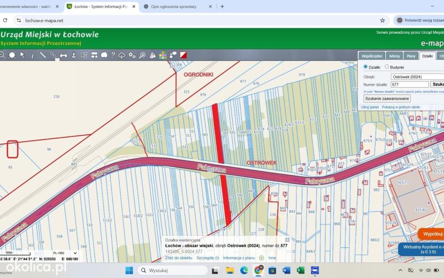This screenshot has width=444, height=278.
Task: Click the OGRODNIKI map label
Action: pyautogui.click(x=198, y=75)
